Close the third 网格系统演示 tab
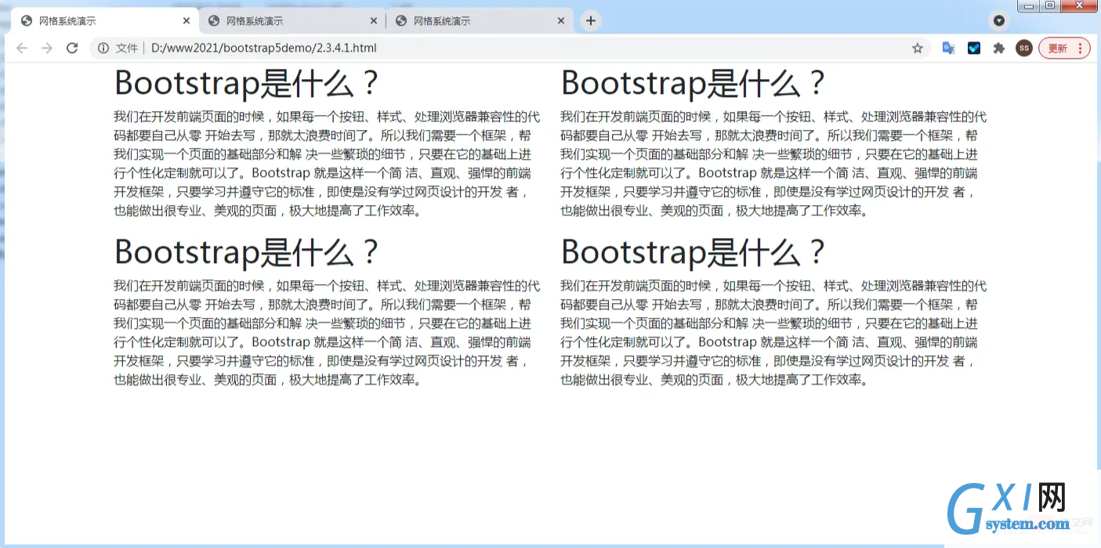The image size is (1101, 548). pyautogui.click(x=560, y=21)
